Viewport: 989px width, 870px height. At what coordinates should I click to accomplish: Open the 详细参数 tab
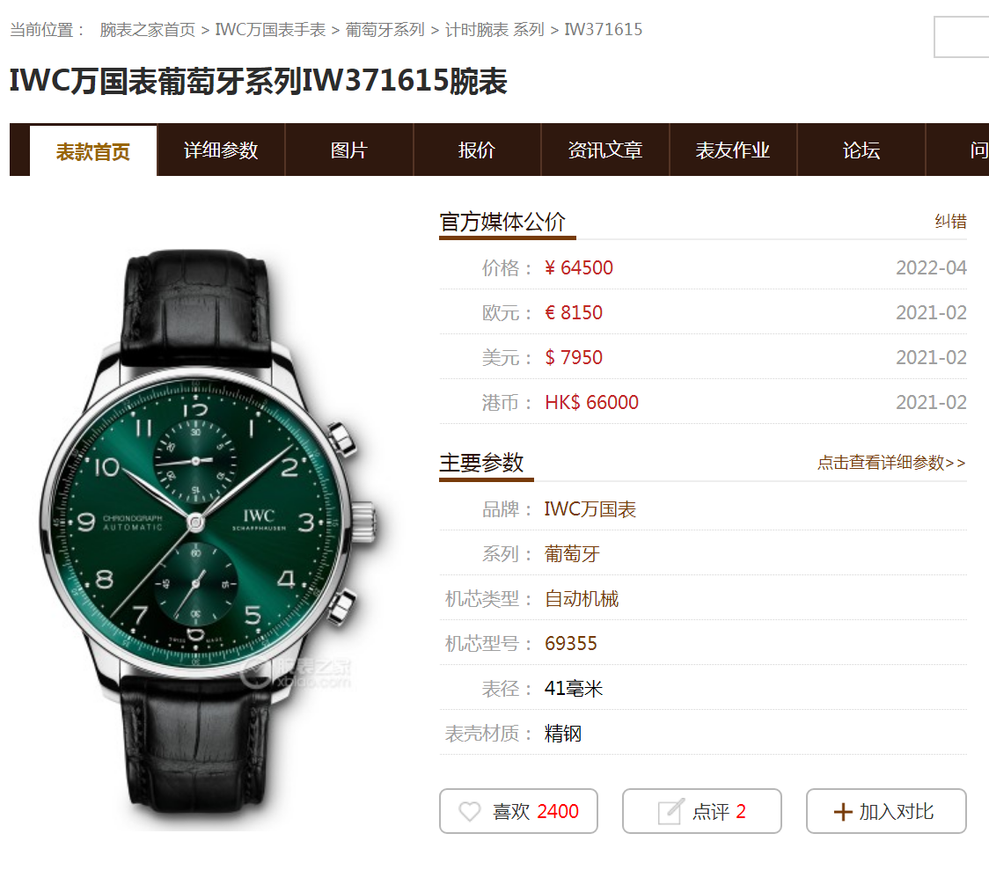pos(221,150)
